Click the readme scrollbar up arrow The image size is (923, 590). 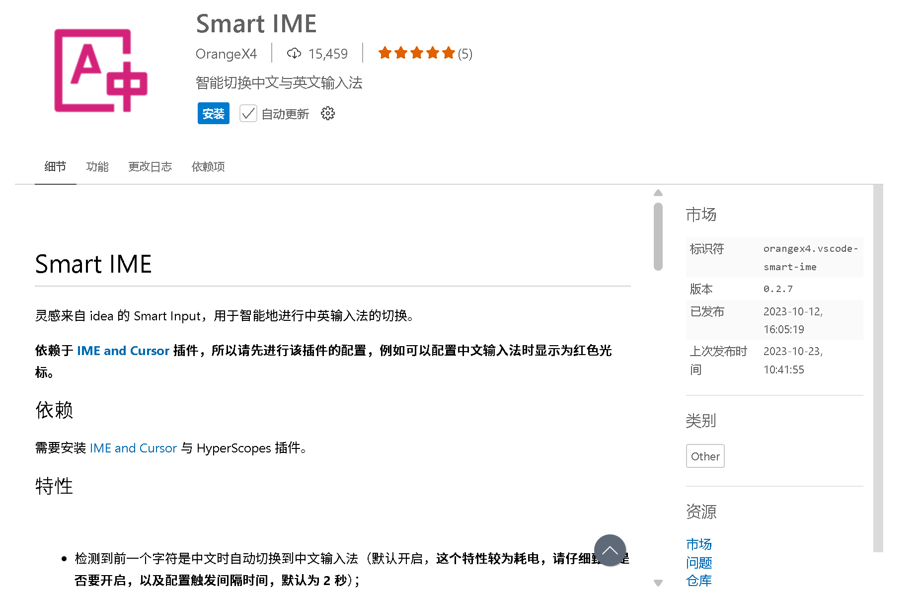[658, 193]
